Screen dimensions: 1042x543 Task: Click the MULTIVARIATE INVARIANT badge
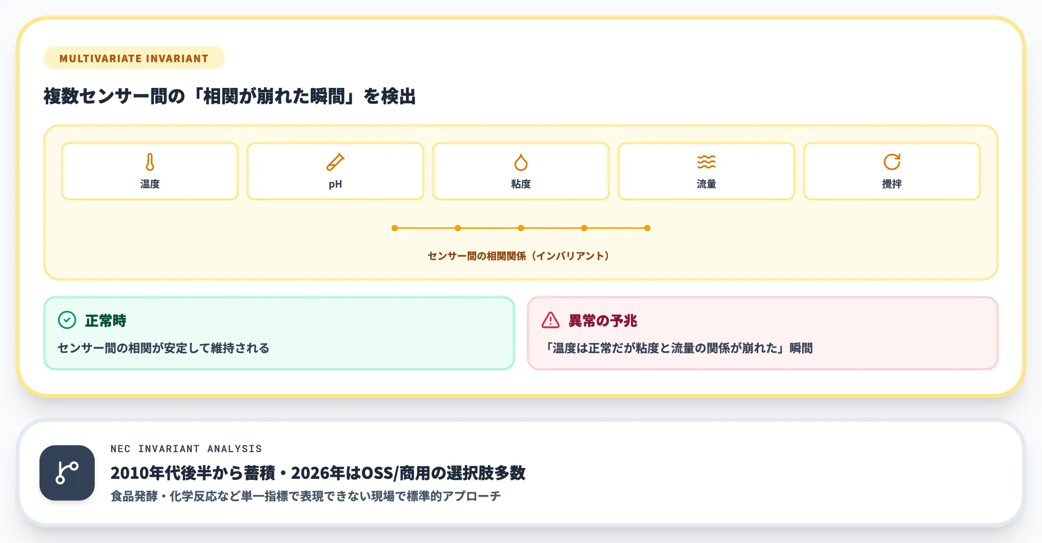click(134, 58)
